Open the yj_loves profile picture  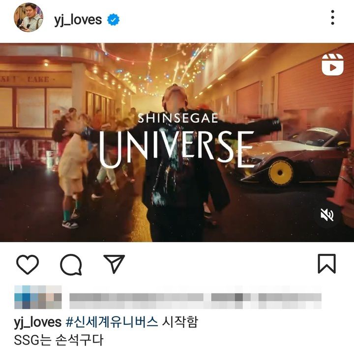pyautogui.click(x=29, y=17)
